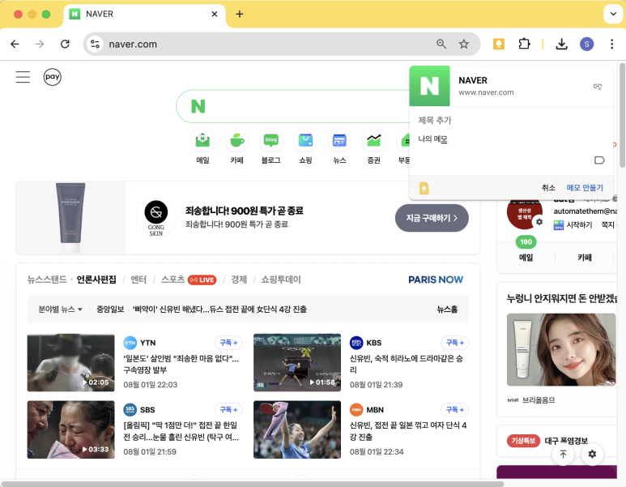
Task: Expand the Chrome tab search chevron
Action: pos(613,14)
